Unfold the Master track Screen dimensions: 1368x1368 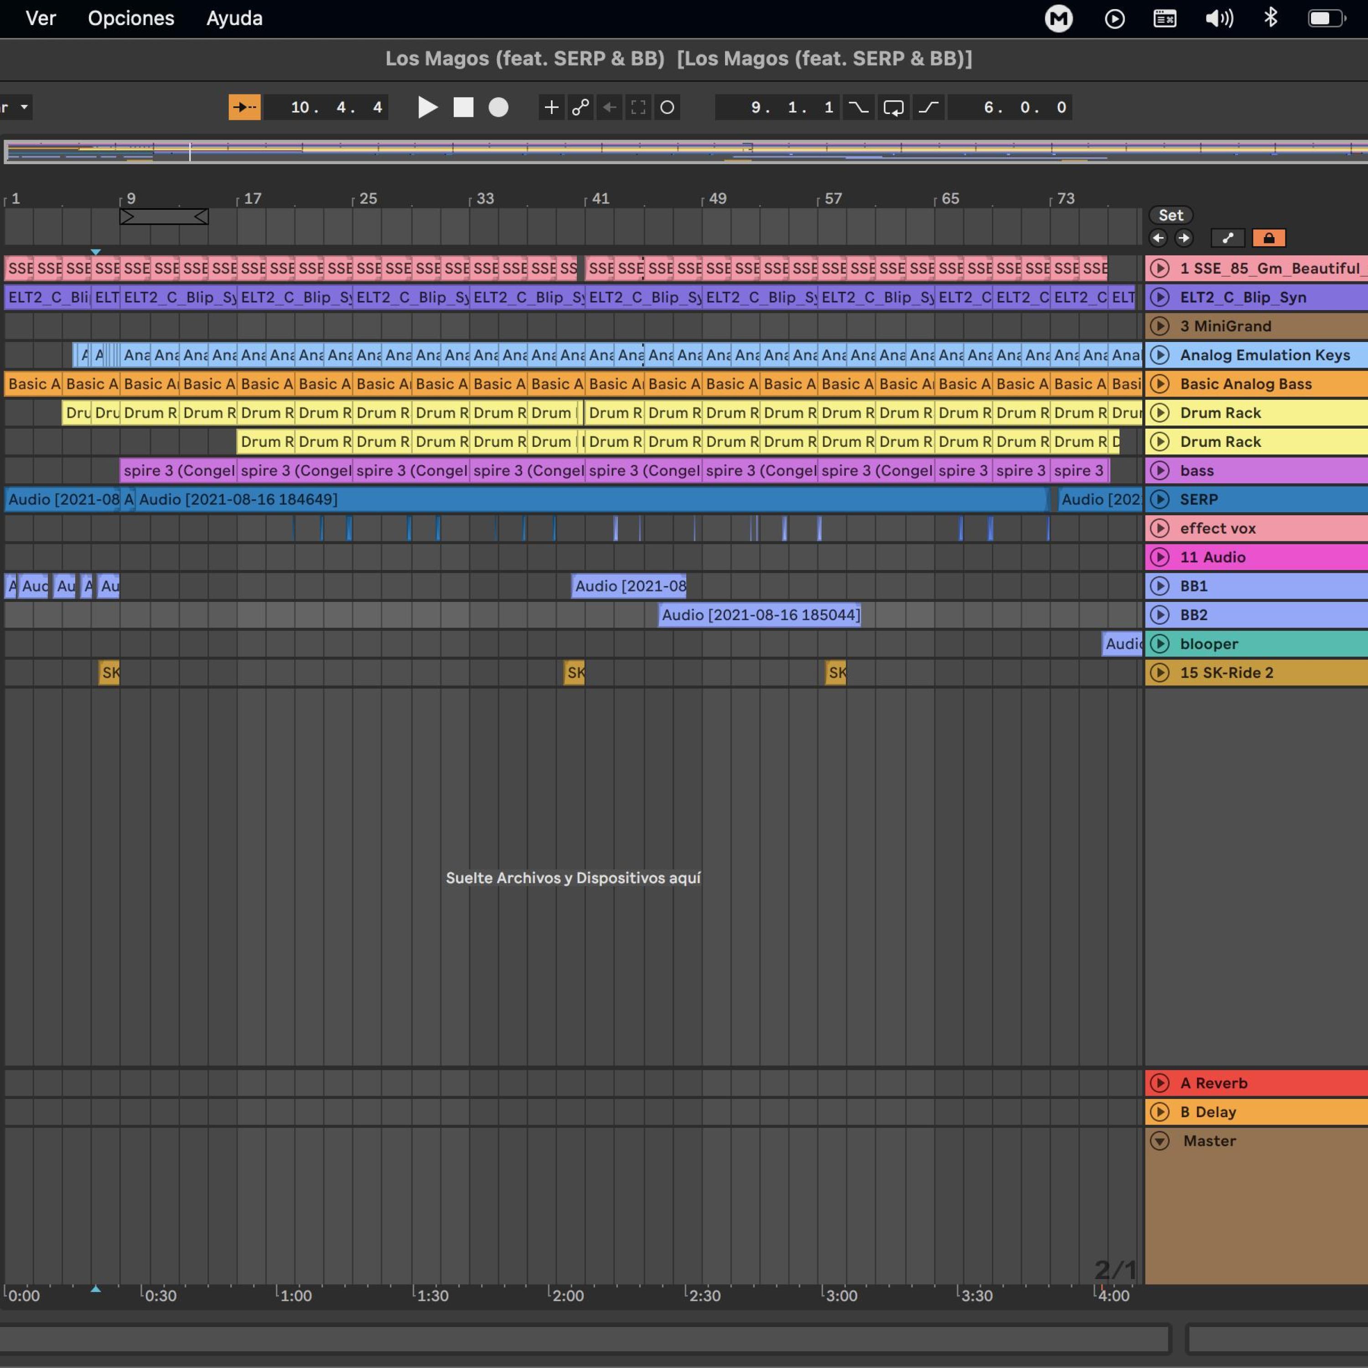click(1160, 1141)
